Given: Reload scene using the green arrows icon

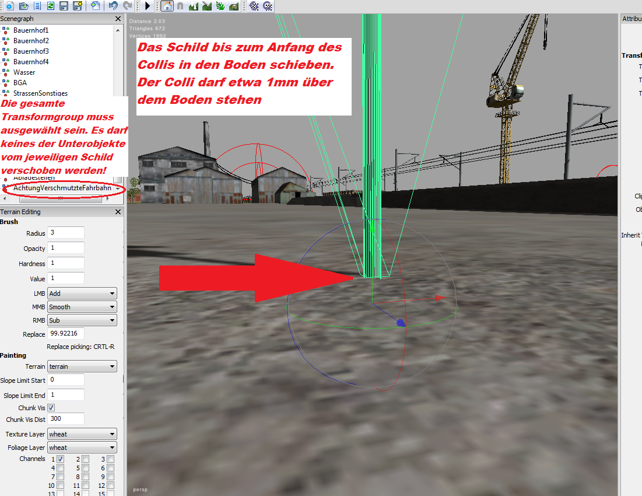Looking at the screenshot, I should (x=51, y=6).
